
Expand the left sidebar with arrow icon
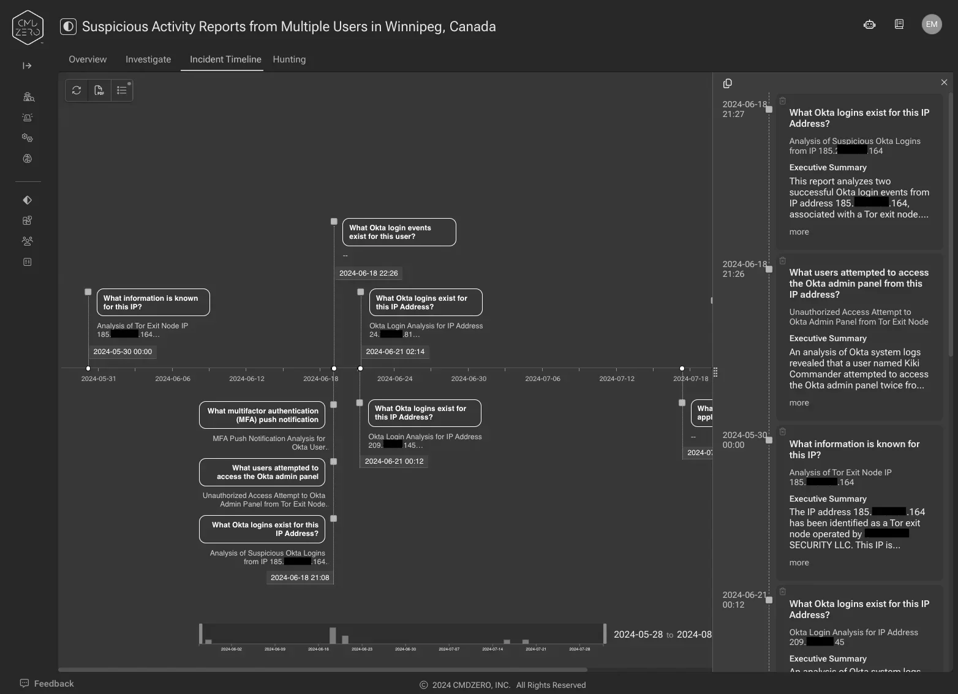(27, 66)
